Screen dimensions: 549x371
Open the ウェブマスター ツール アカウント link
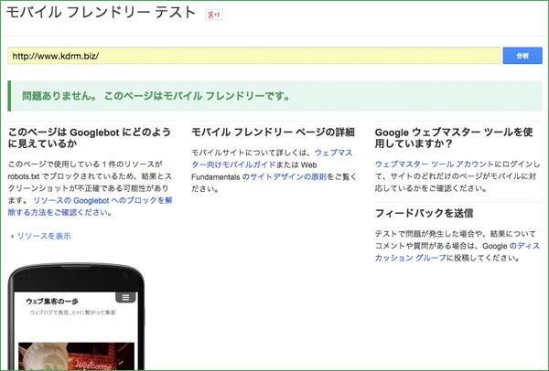coord(434,164)
